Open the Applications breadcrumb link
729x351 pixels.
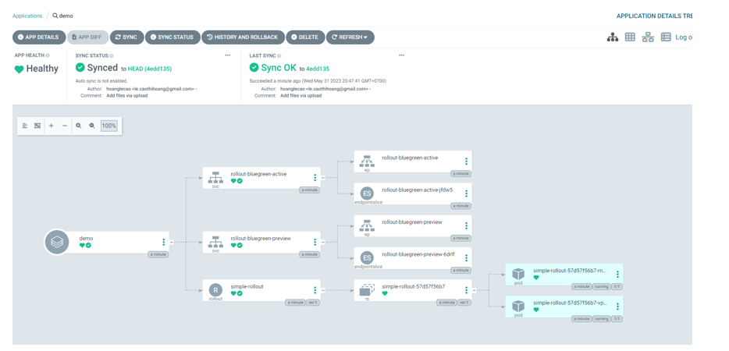click(27, 16)
